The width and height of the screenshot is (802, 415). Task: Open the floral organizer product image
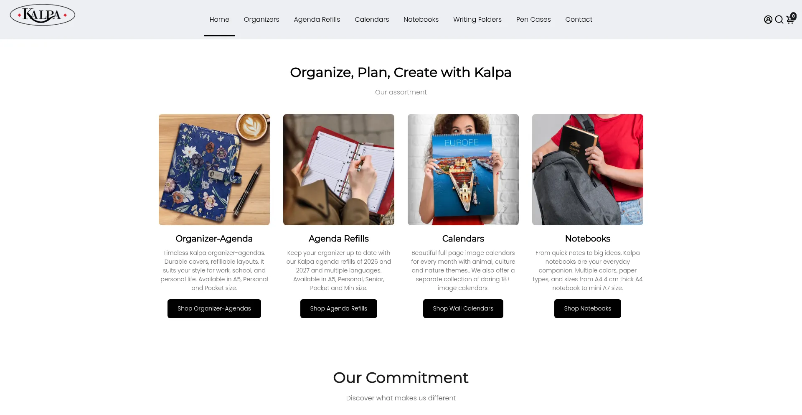pos(214,170)
